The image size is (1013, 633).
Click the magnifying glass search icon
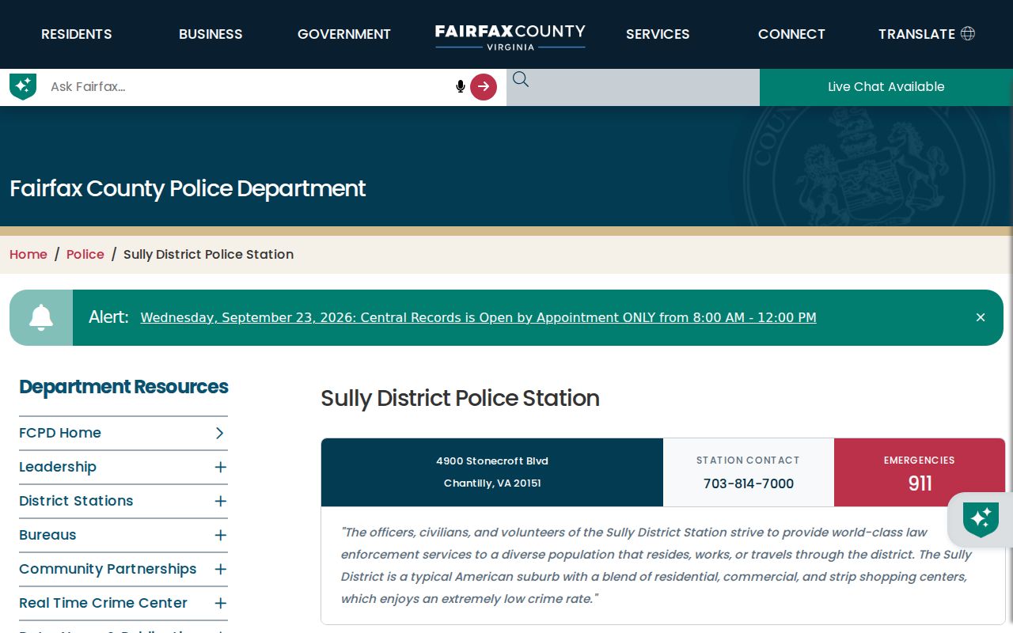[520, 79]
